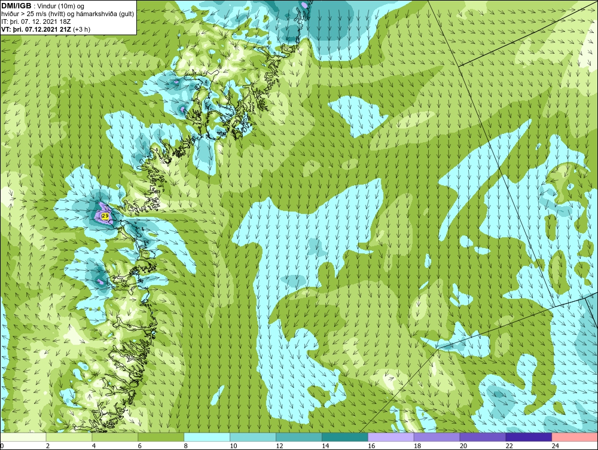Click the 20–22 m/s violet legend swatch

tap(483, 437)
